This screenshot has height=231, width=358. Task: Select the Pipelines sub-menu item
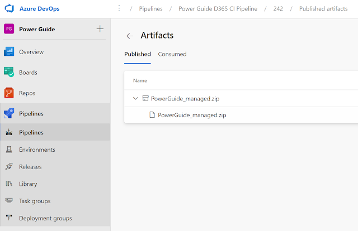[55, 132]
